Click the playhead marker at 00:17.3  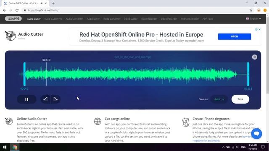click(46, 74)
